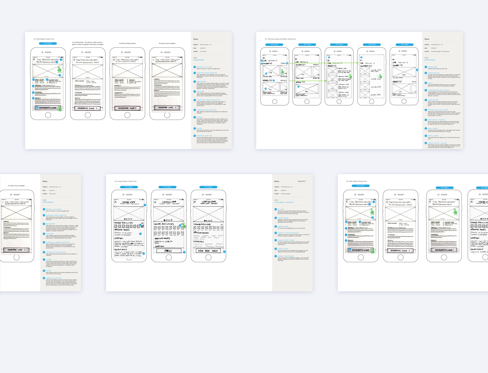Click the home button of the PP-VTI001 phone
Image resolution: width=488 pixels, height=373 pixels.
coord(274,102)
